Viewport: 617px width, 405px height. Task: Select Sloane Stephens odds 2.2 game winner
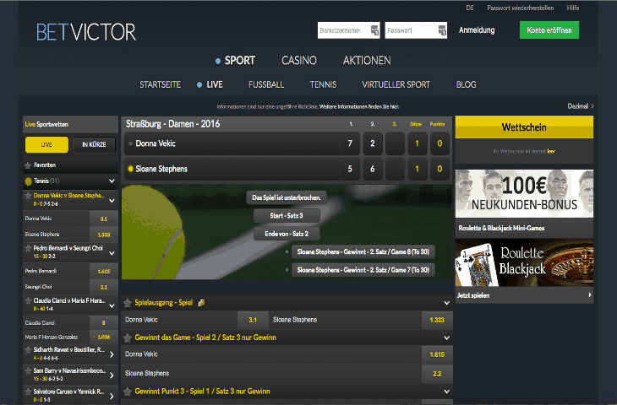437,374
